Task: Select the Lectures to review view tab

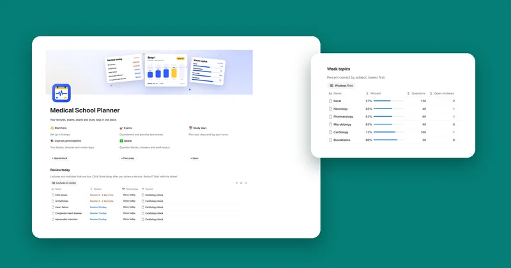Action: point(64,183)
